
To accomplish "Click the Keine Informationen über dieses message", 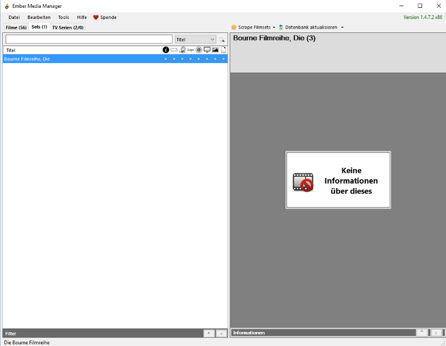I will pyautogui.click(x=351, y=181).
